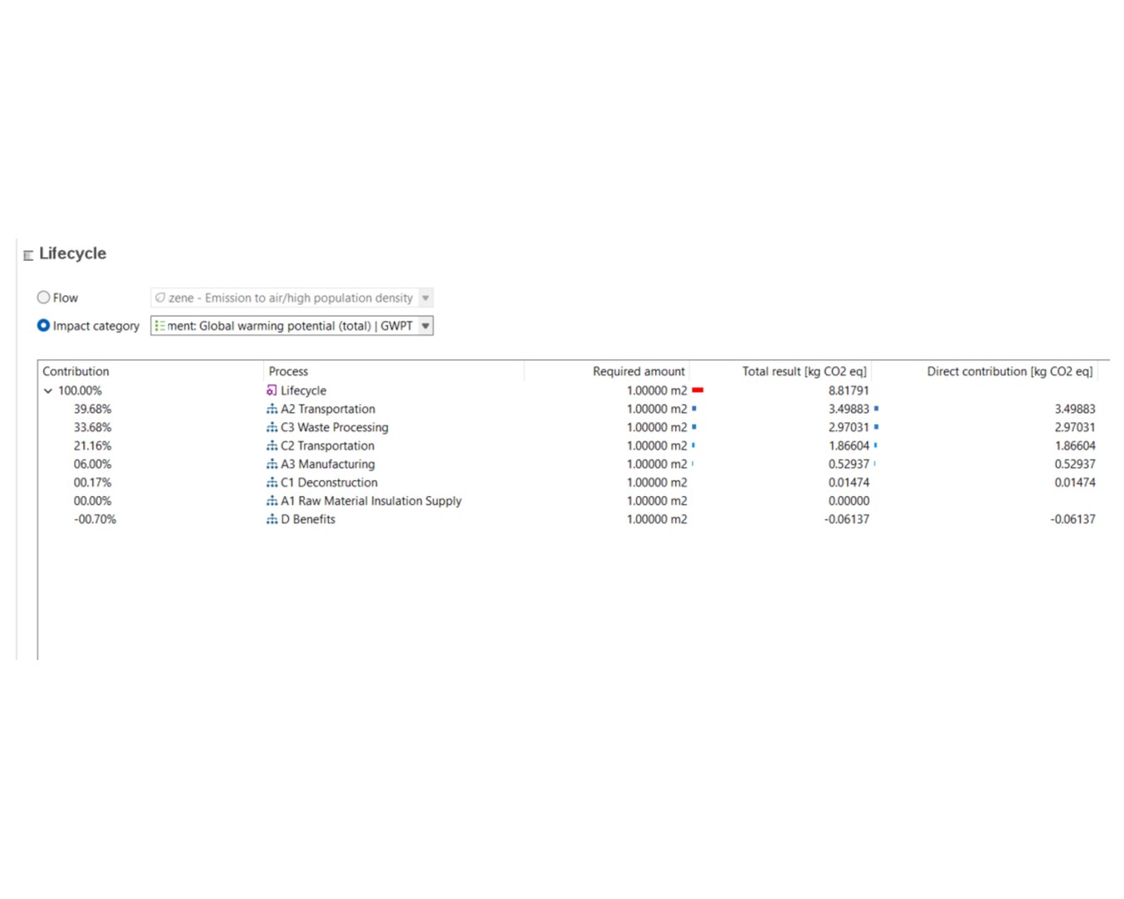Click the Lifecycle section header icon

28,255
